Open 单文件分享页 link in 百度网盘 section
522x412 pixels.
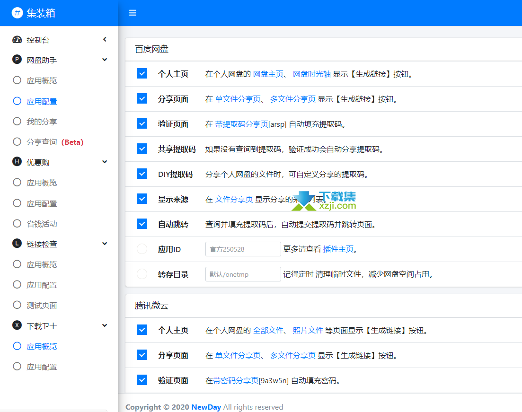tap(238, 99)
